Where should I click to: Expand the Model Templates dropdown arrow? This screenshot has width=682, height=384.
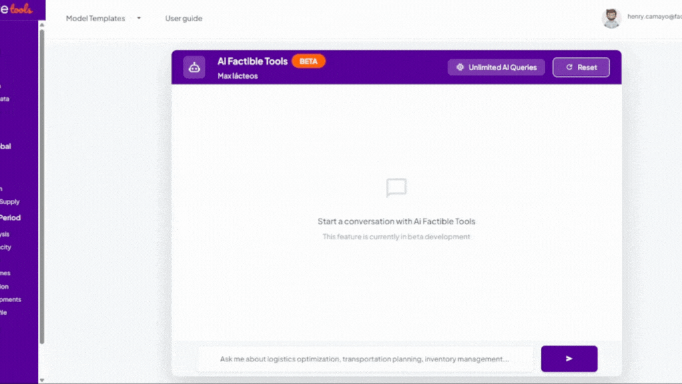(139, 18)
